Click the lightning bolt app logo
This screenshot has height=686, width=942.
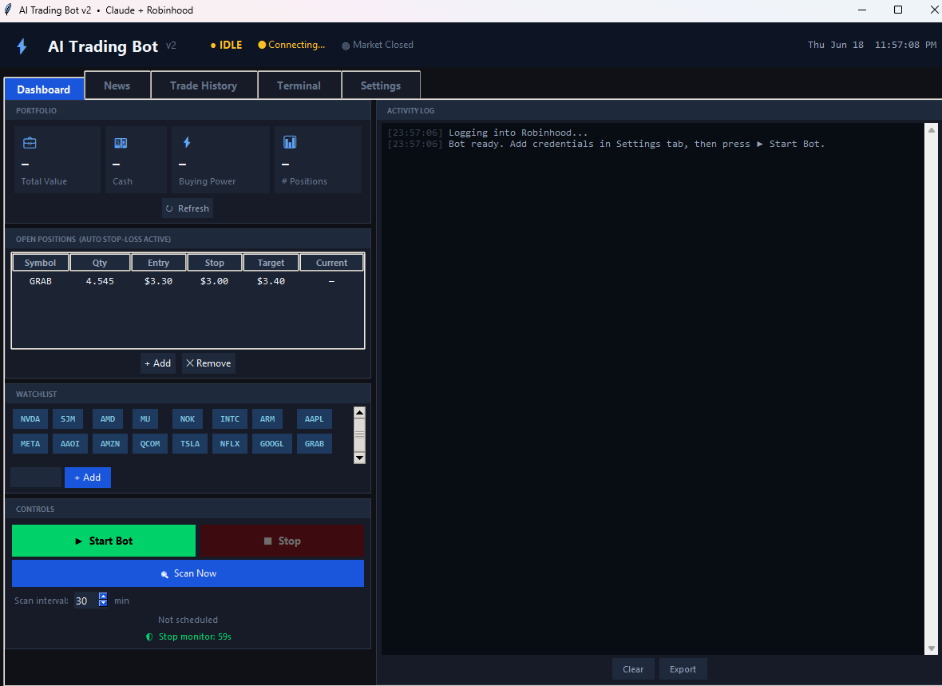(22, 46)
